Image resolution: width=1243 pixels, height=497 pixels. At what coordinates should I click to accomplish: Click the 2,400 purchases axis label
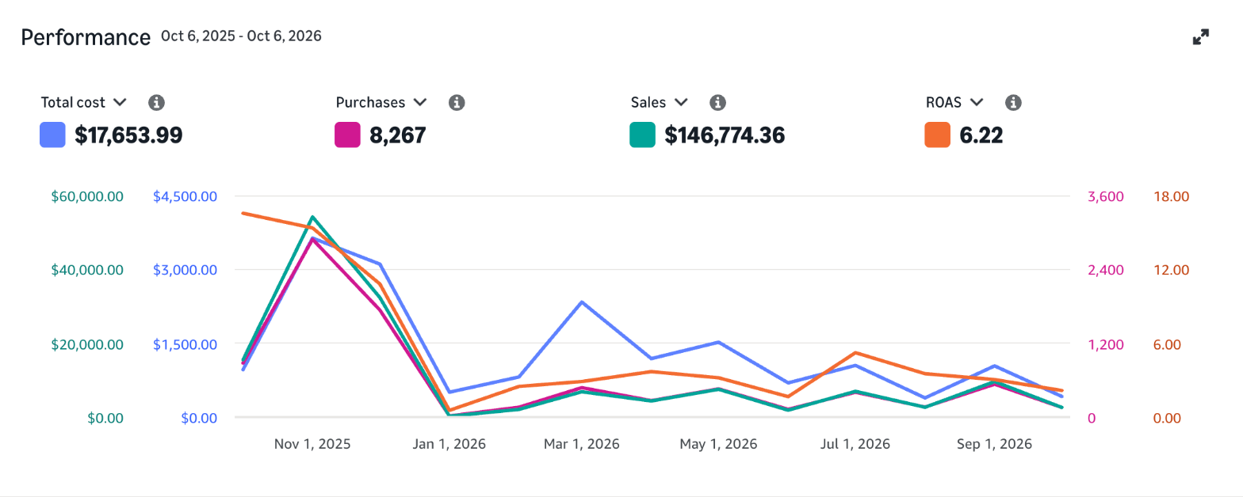[1107, 270]
